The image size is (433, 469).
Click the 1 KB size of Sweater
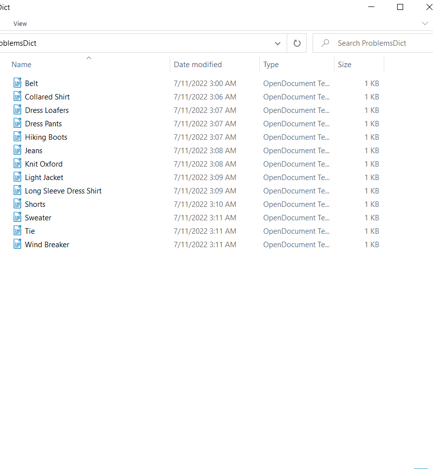point(372,218)
